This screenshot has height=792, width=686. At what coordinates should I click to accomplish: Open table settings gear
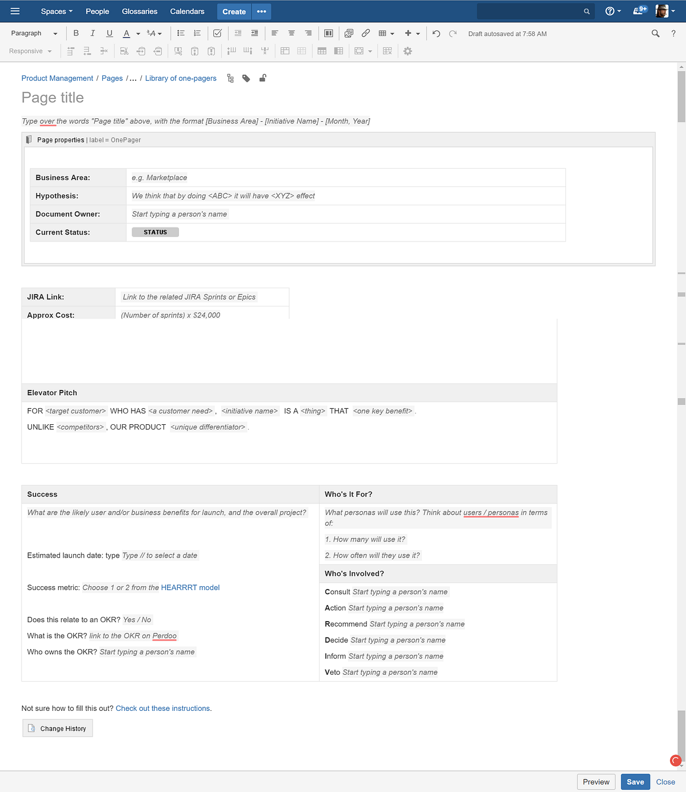(408, 51)
